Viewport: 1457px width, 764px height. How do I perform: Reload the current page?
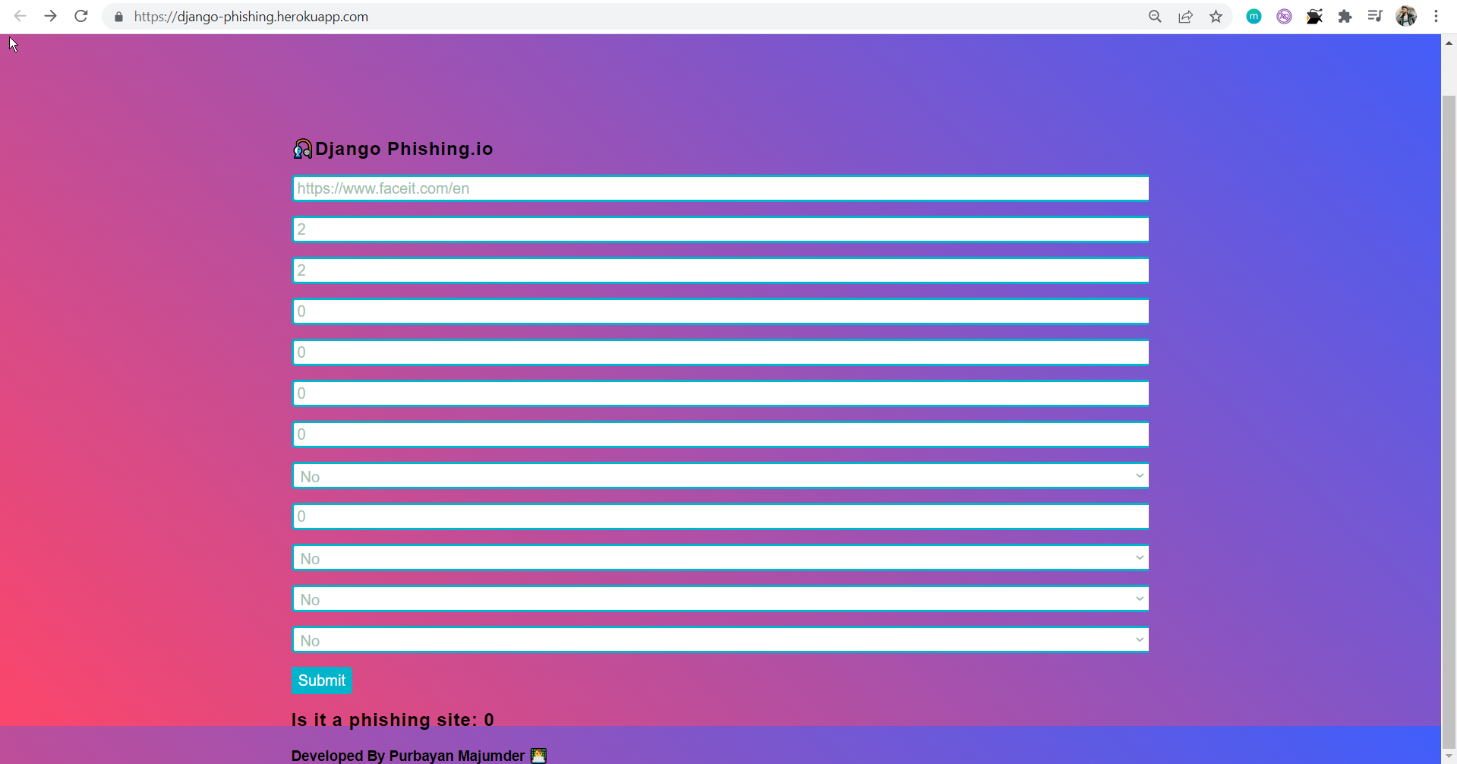click(80, 16)
